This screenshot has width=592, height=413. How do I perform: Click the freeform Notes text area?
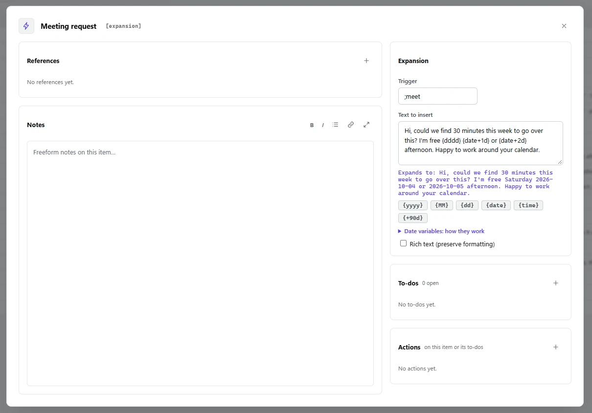coord(200,263)
